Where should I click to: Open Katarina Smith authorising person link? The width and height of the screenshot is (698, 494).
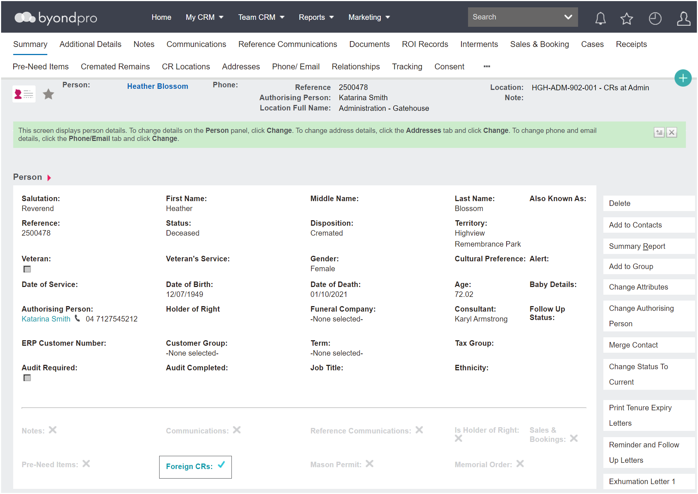46,319
